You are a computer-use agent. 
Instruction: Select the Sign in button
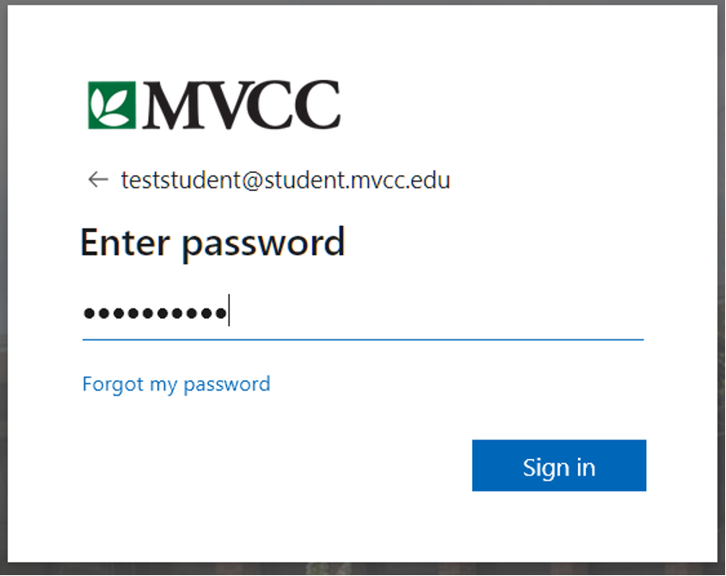coord(559,465)
